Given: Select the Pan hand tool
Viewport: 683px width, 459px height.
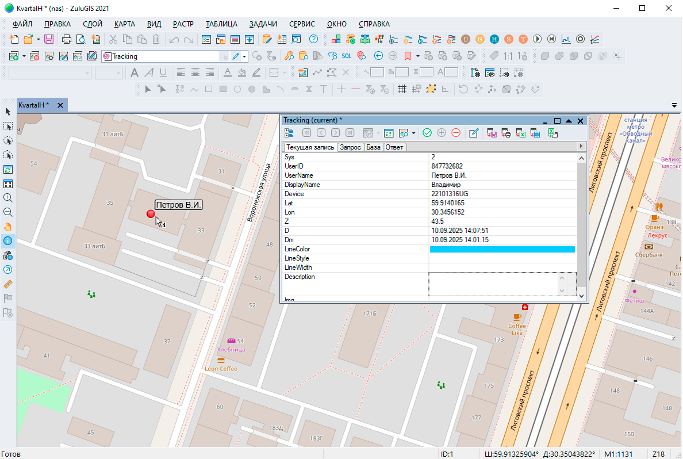Looking at the screenshot, I should tap(8, 226).
